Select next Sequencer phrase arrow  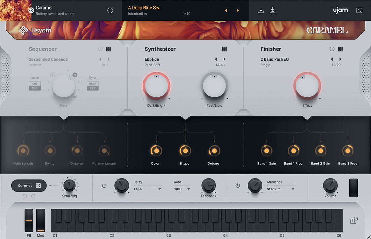[x=108, y=59]
